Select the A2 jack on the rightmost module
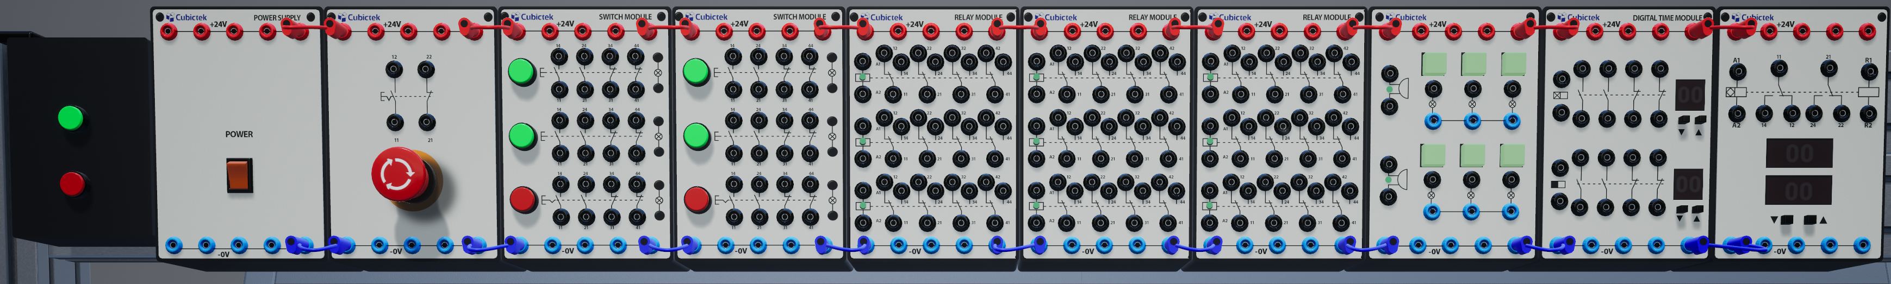This screenshot has height=284, width=1891. pyautogui.click(x=1737, y=113)
